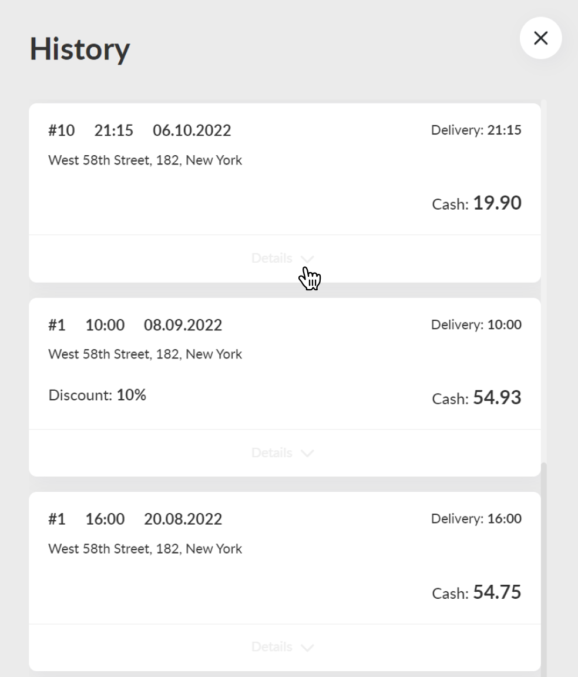The height and width of the screenshot is (677, 578).
Task: Click the Discount: 10% label
Action: [x=97, y=395]
